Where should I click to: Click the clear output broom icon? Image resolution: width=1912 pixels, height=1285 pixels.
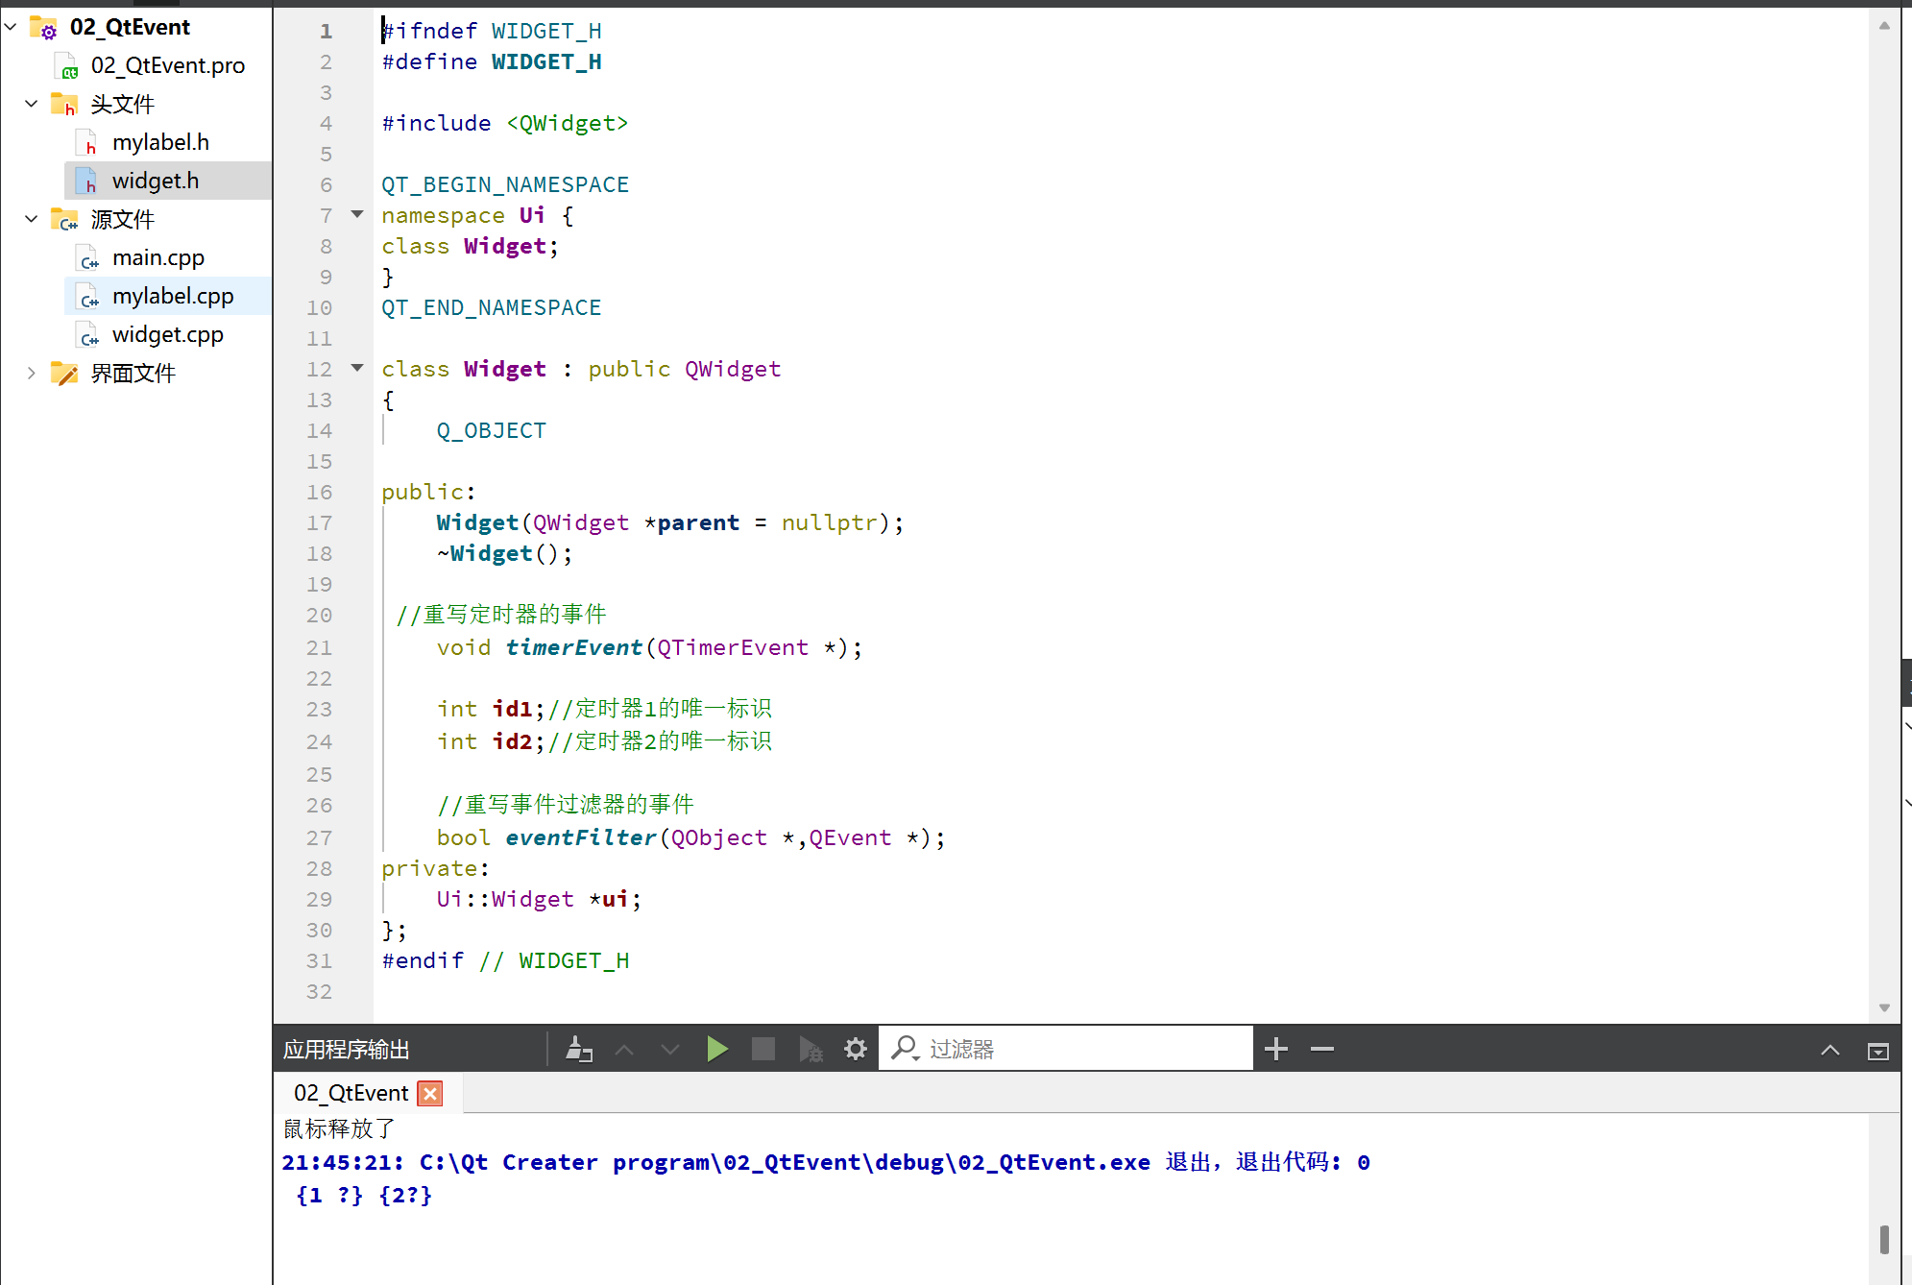pos(579,1049)
